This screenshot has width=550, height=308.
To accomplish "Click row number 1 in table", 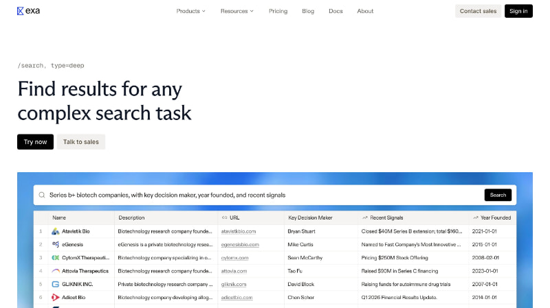I will click(x=41, y=231).
